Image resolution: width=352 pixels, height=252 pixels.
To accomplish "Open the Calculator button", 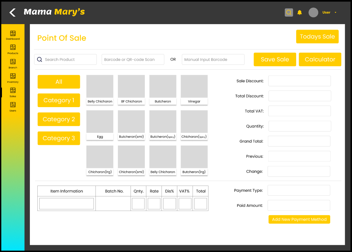I will (x=320, y=60).
